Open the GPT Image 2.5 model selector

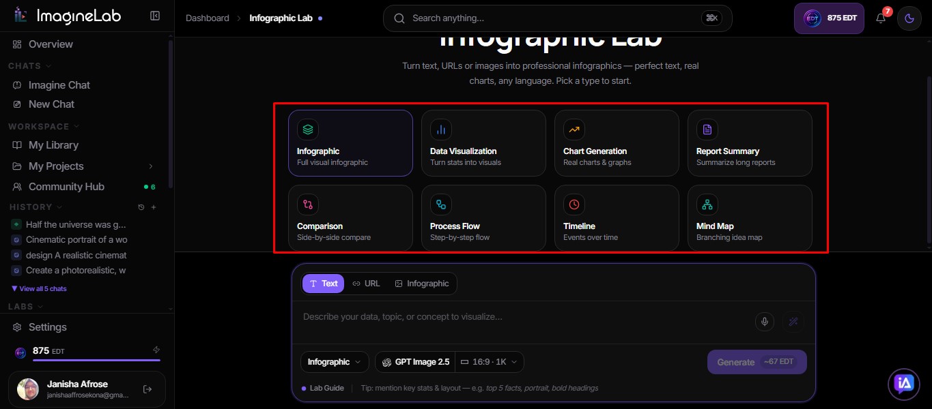pyautogui.click(x=415, y=362)
